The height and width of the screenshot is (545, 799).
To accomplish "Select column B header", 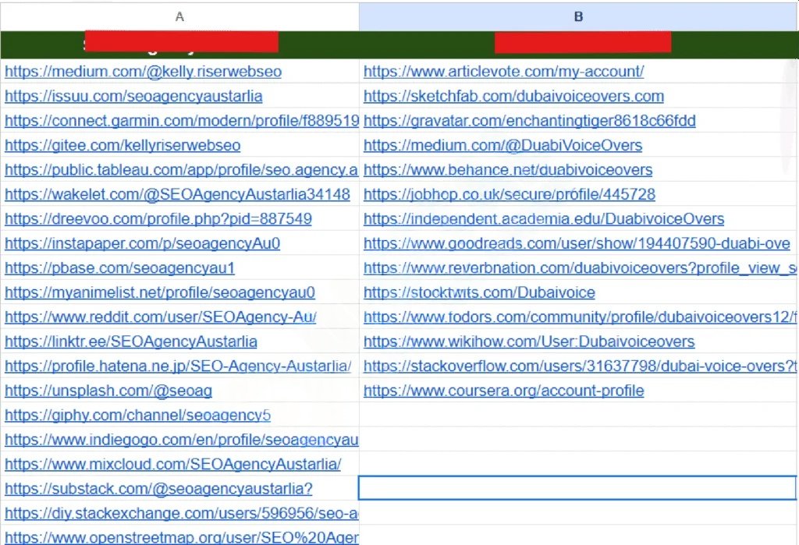I will point(578,16).
